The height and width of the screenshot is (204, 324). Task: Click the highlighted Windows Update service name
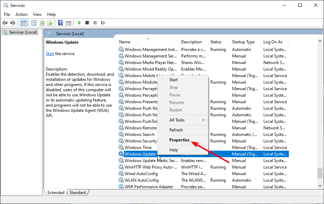point(140,154)
